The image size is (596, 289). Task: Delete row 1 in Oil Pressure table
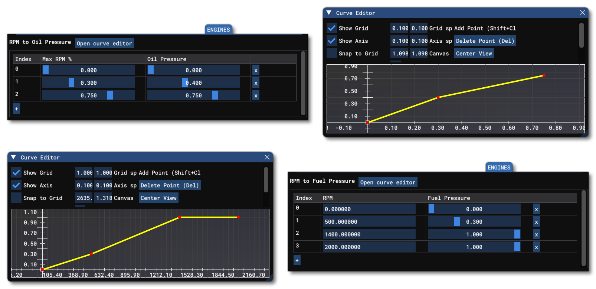click(256, 83)
